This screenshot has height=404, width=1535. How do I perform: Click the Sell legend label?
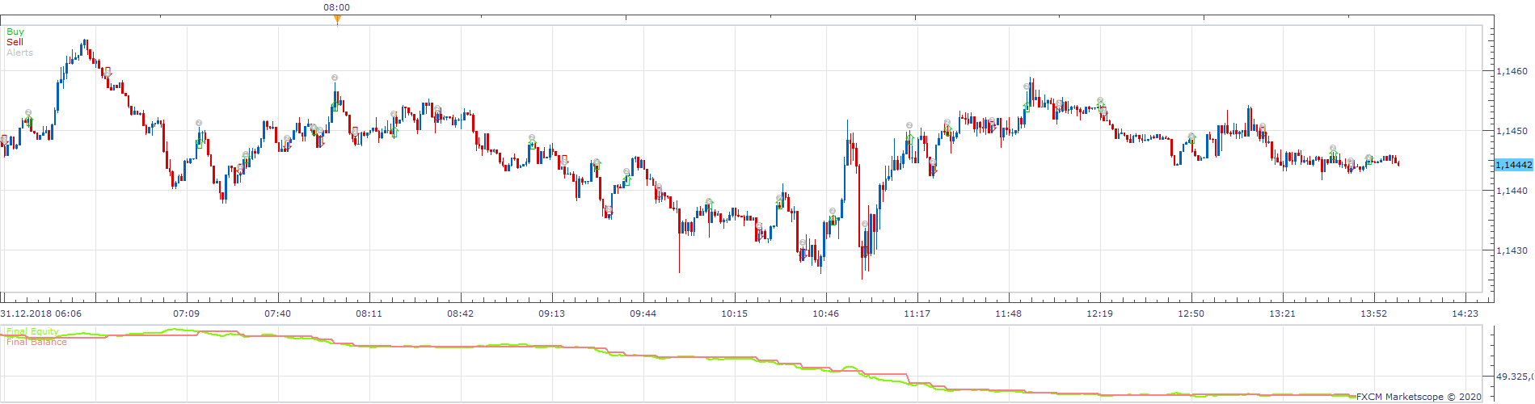pos(15,42)
